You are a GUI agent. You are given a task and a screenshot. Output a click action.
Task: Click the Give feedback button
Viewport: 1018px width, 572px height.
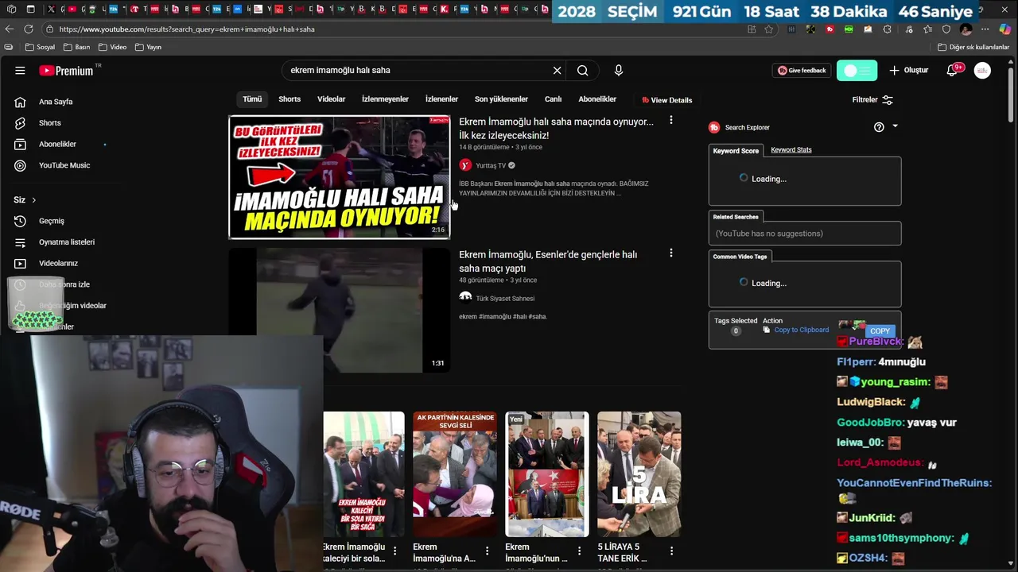pyautogui.click(x=802, y=71)
